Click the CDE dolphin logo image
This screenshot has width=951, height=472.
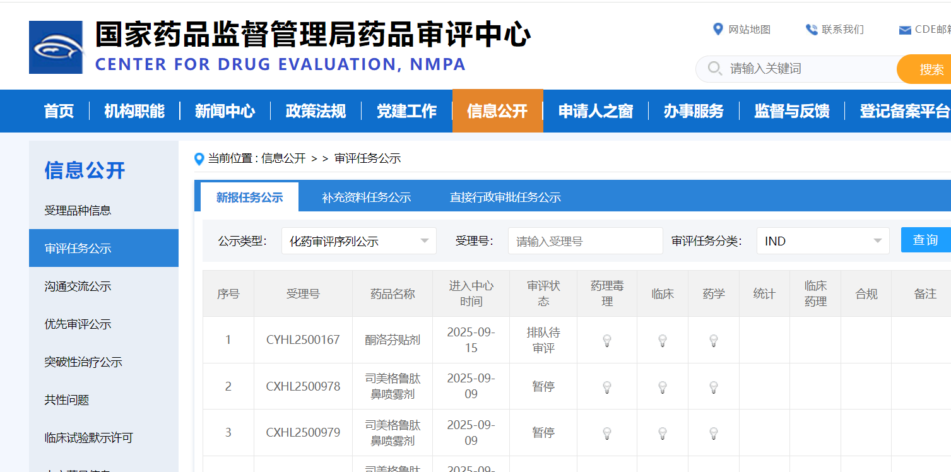(x=56, y=47)
